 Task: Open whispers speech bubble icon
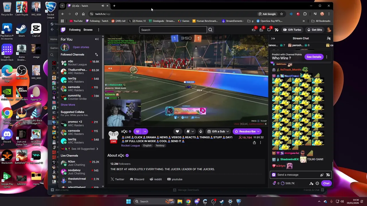tap(269, 30)
